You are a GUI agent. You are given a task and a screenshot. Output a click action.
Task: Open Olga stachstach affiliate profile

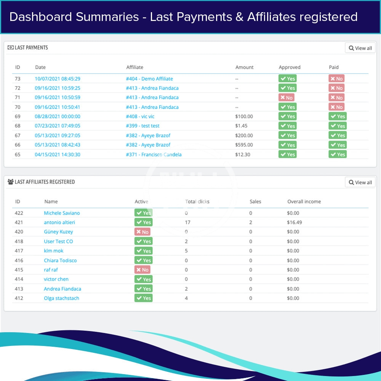[x=61, y=298]
